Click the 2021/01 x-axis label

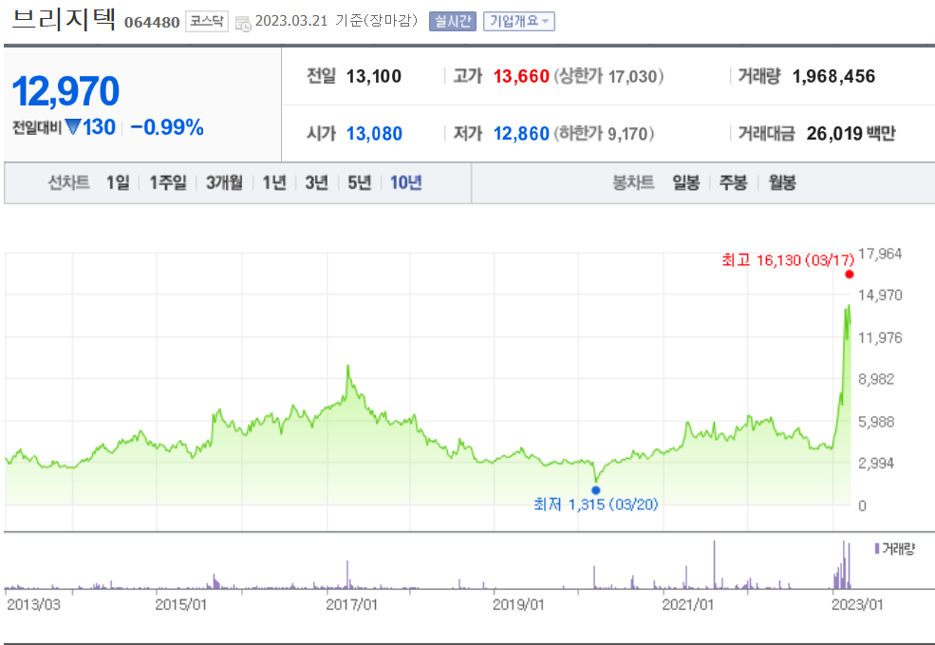(687, 604)
